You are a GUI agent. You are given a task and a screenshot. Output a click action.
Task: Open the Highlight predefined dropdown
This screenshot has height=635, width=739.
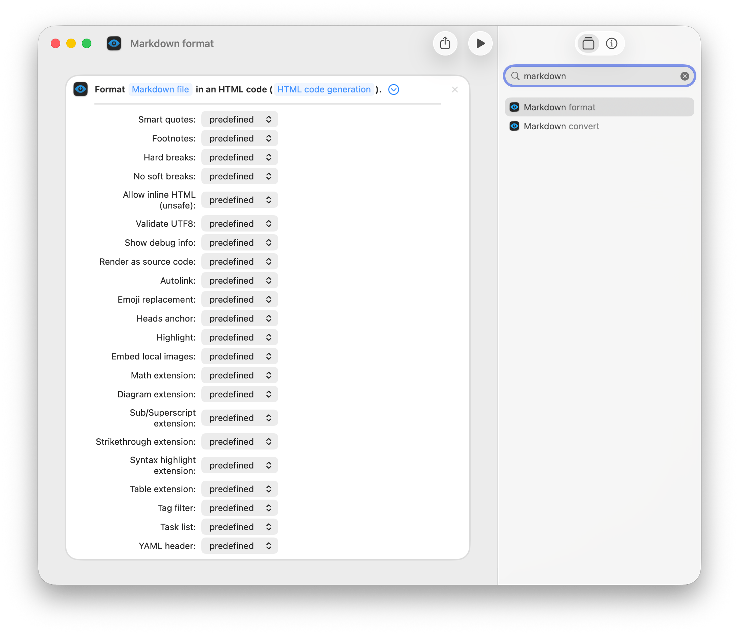[239, 337]
